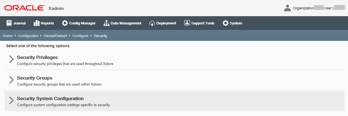
Task: Expand the Security Privileges chevron
Action: (x=11, y=59)
